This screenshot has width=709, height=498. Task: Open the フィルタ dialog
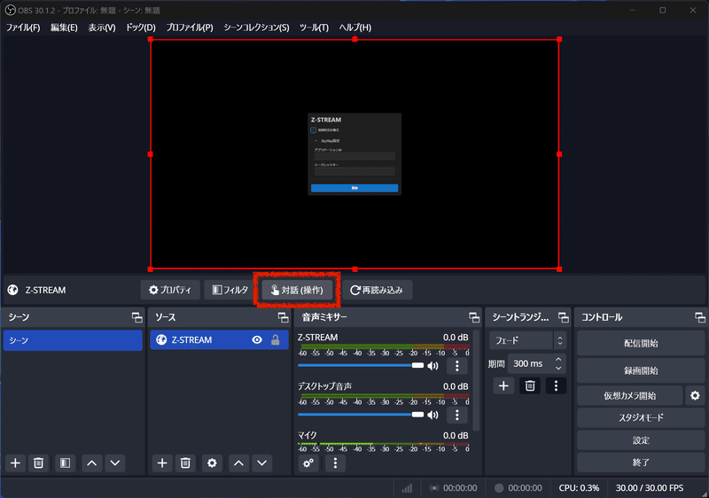(x=230, y=290)
